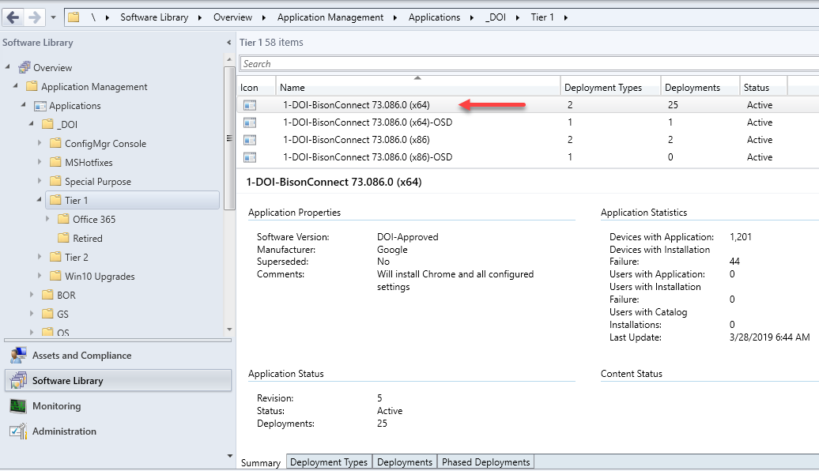Select the Tier 1 folder in tree
Screen dimensions: 819x471
click(132, 200)
